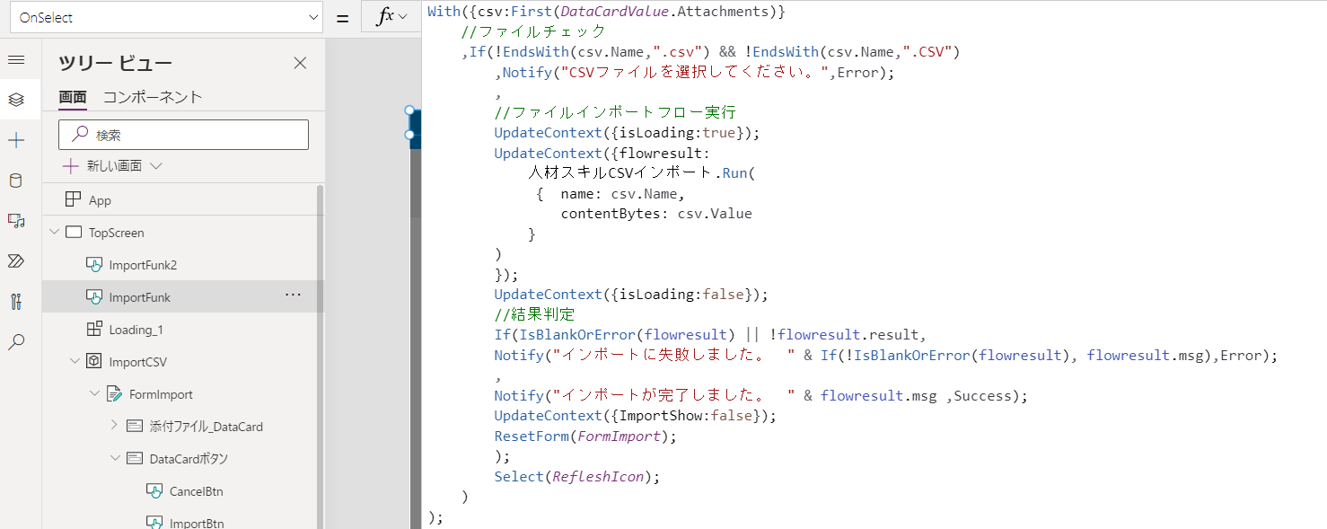
Task: Collapse the ImportCSV node
Action: point(74,362)
